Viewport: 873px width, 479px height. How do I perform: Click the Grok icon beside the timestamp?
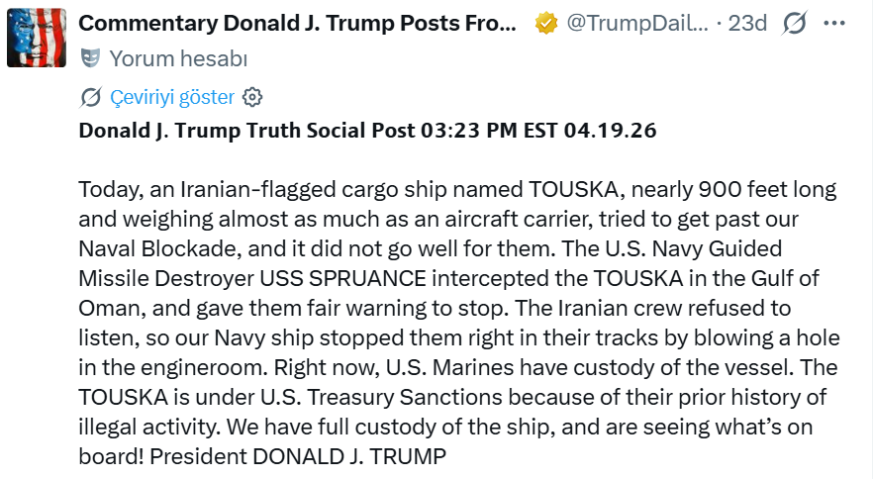(794, 23)
